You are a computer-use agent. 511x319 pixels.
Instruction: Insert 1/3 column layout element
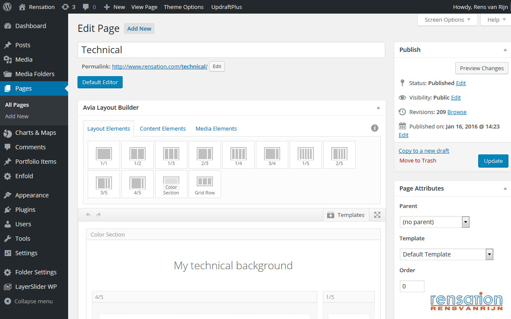click(x=171, y=155)
